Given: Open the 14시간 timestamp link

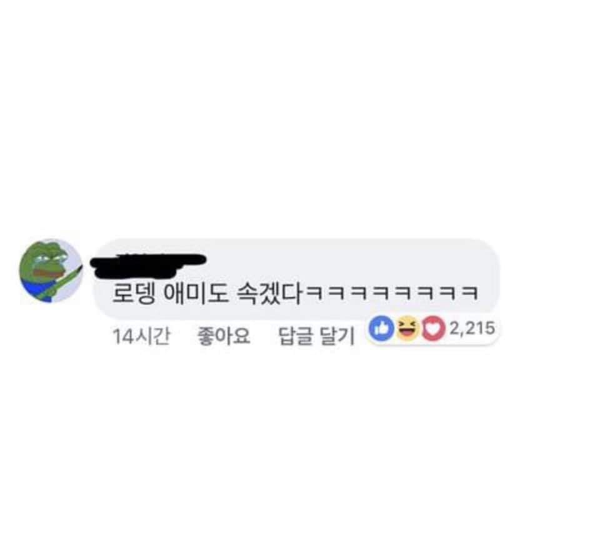Looking at the screenshot, I should pyautogui.click(x=141, y=336).
